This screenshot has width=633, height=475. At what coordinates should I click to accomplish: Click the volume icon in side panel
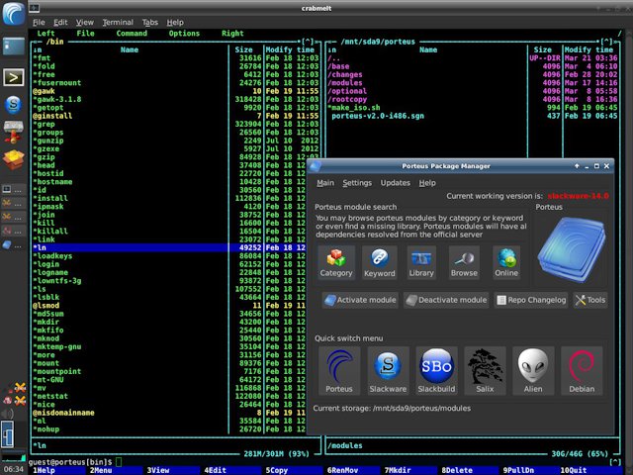pyautogui.click(x=8, y=414)
